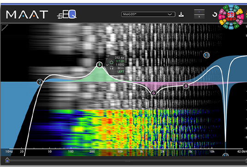Select the B comparison slot

coord(199,17)
